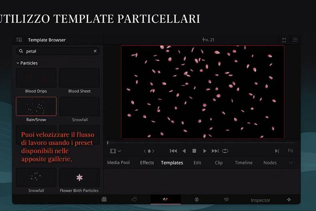Switch to the Clip tab
This screenshot has height=211, width=316.
coord(219,162)
